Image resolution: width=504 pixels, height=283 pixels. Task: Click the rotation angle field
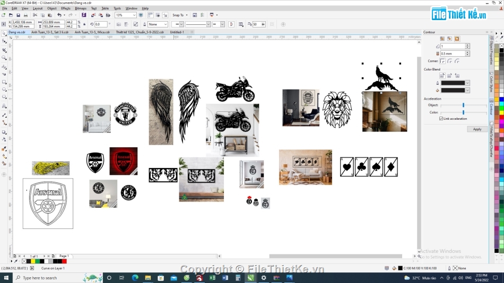coord(101,24)
